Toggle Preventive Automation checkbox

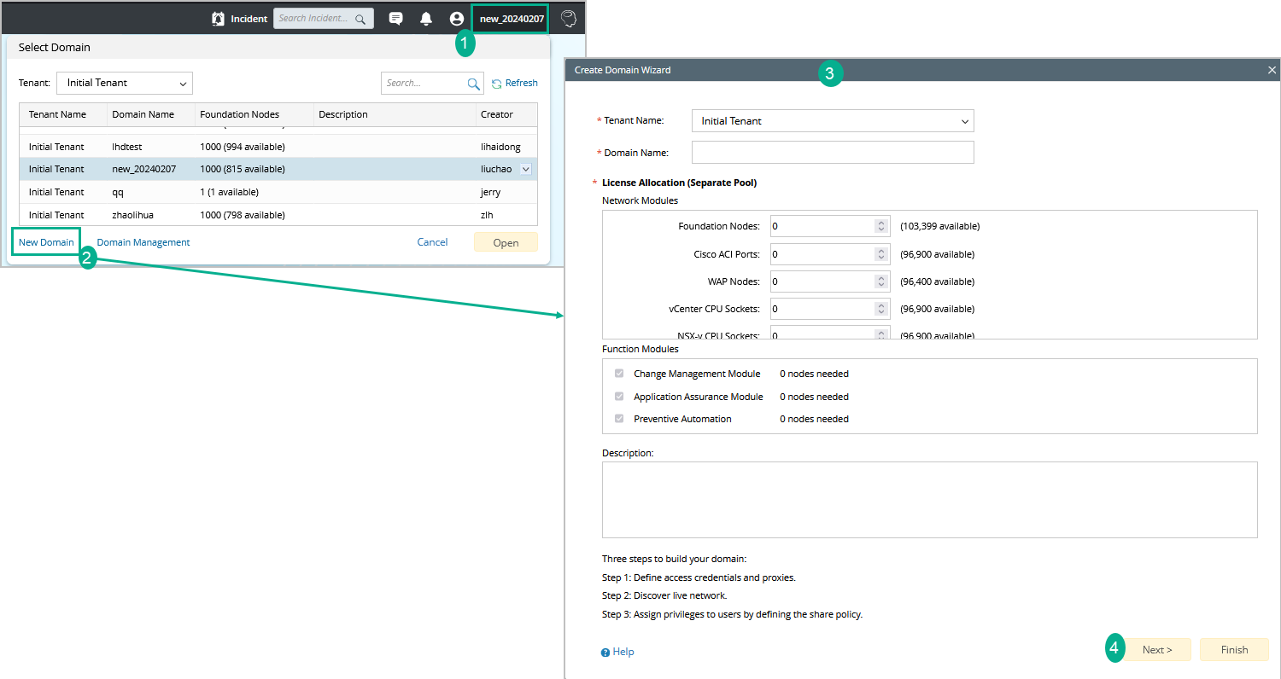click(619, 419)
